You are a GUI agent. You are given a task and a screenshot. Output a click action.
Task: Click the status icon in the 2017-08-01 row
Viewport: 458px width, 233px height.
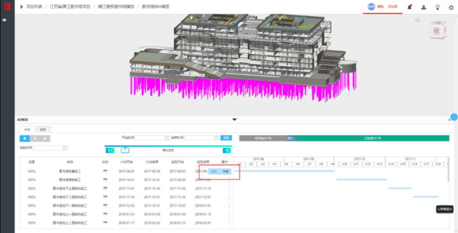click(105, 171)
